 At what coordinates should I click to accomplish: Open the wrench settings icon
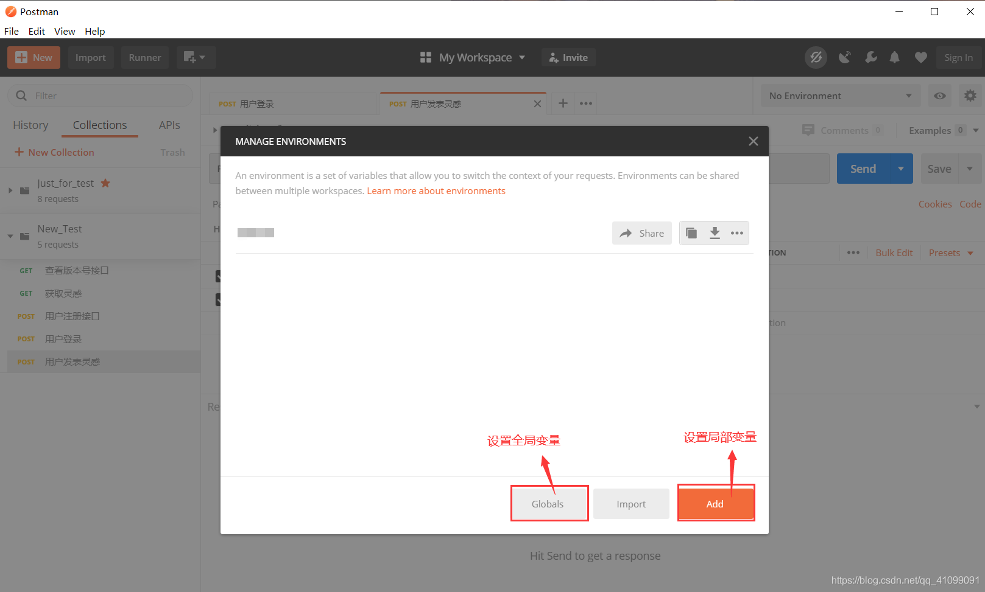click(x=871, y=57)
